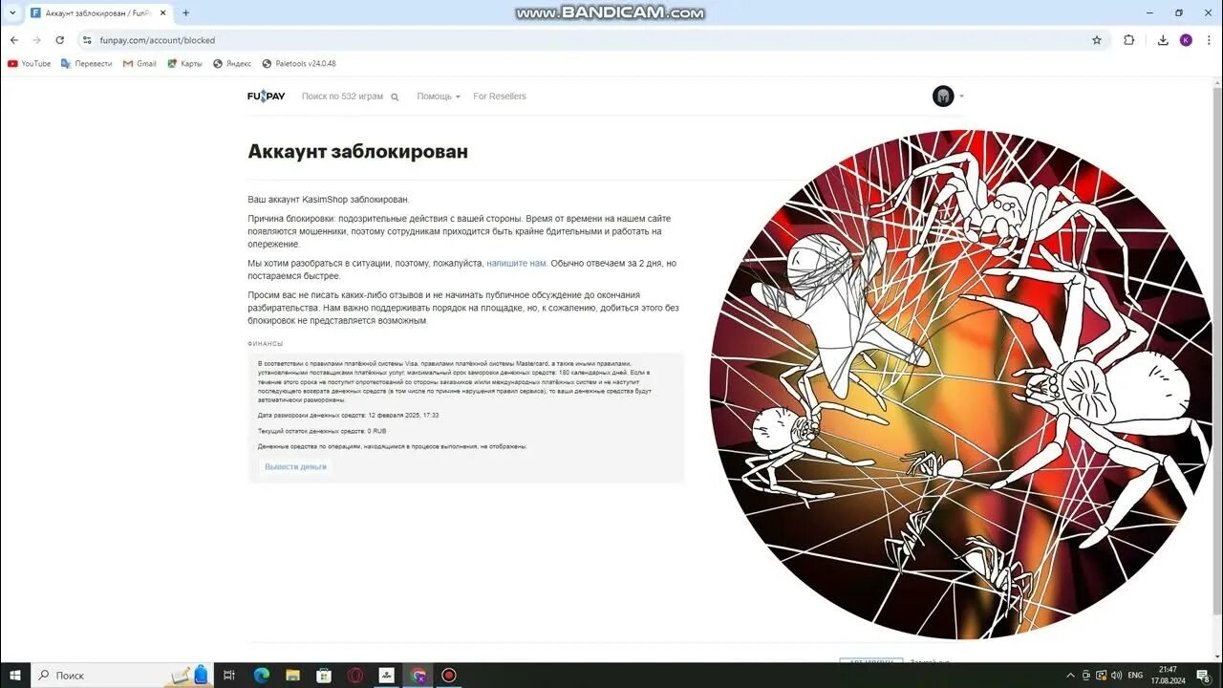Open the Gmail bookmark
The height and width of the screenshot is (688, 1223).
(x=139, y=64)
